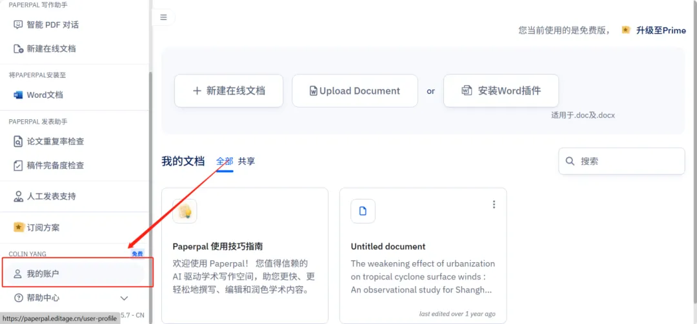Click the checklist icon beside 稿件完备度检查
This screenshot has width=697, height=324.
pos(18,166)
